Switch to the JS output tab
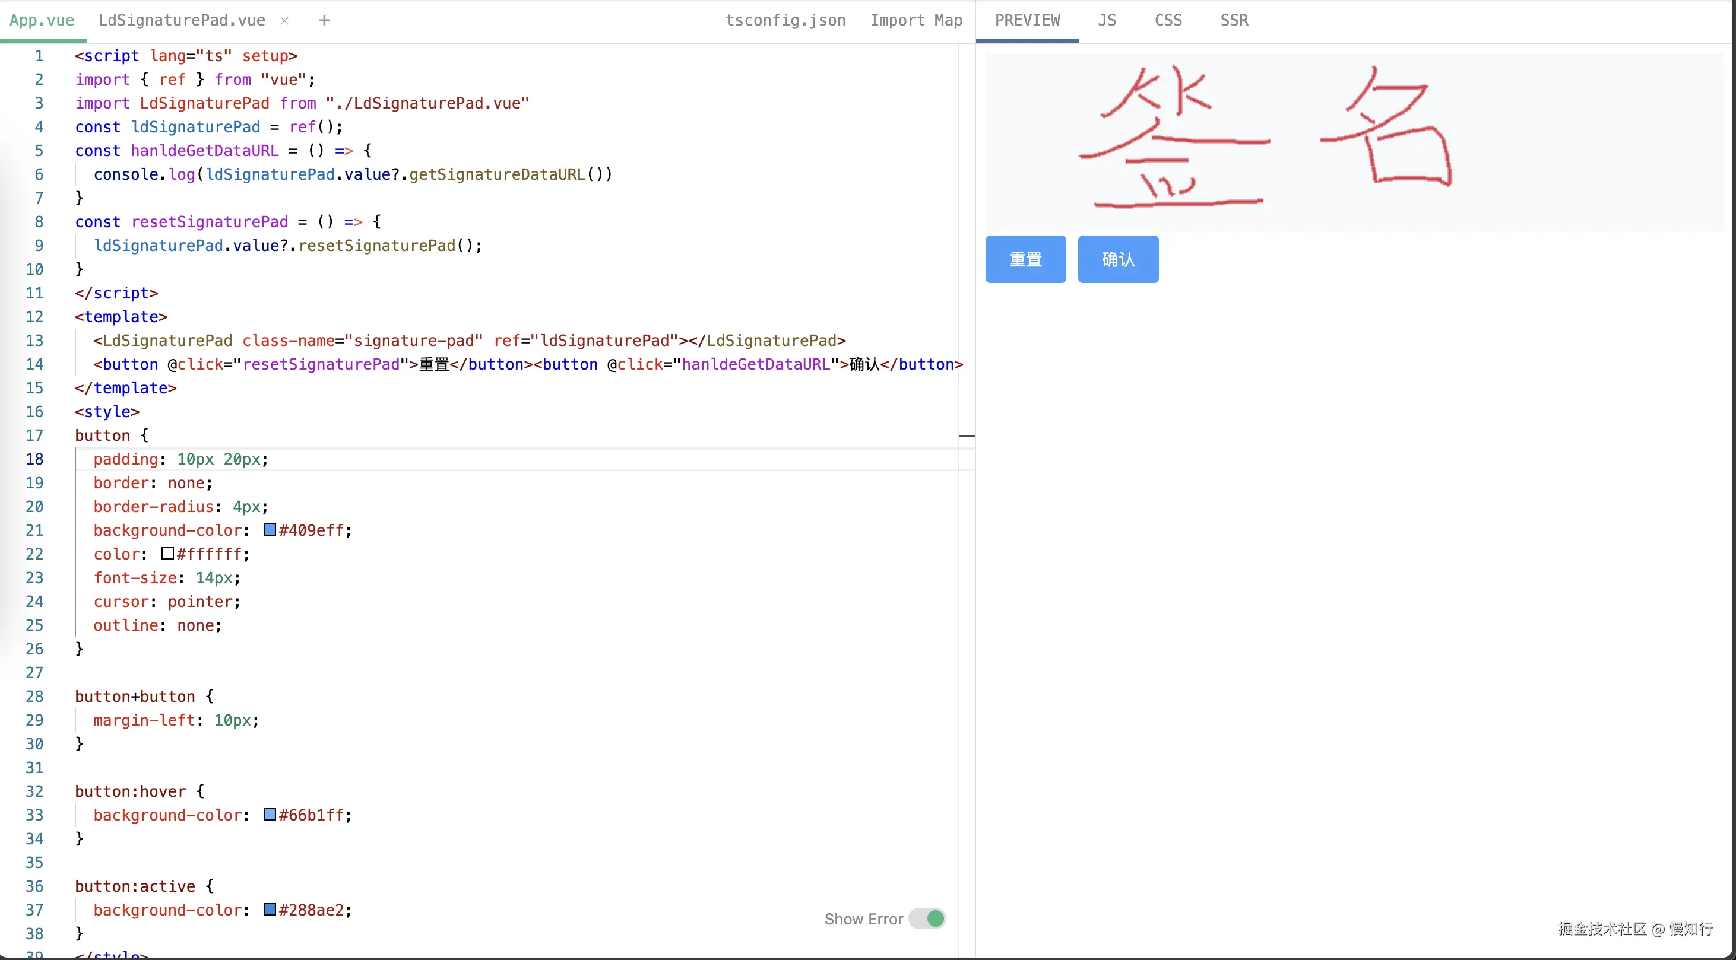 [x=1107, y=21]
